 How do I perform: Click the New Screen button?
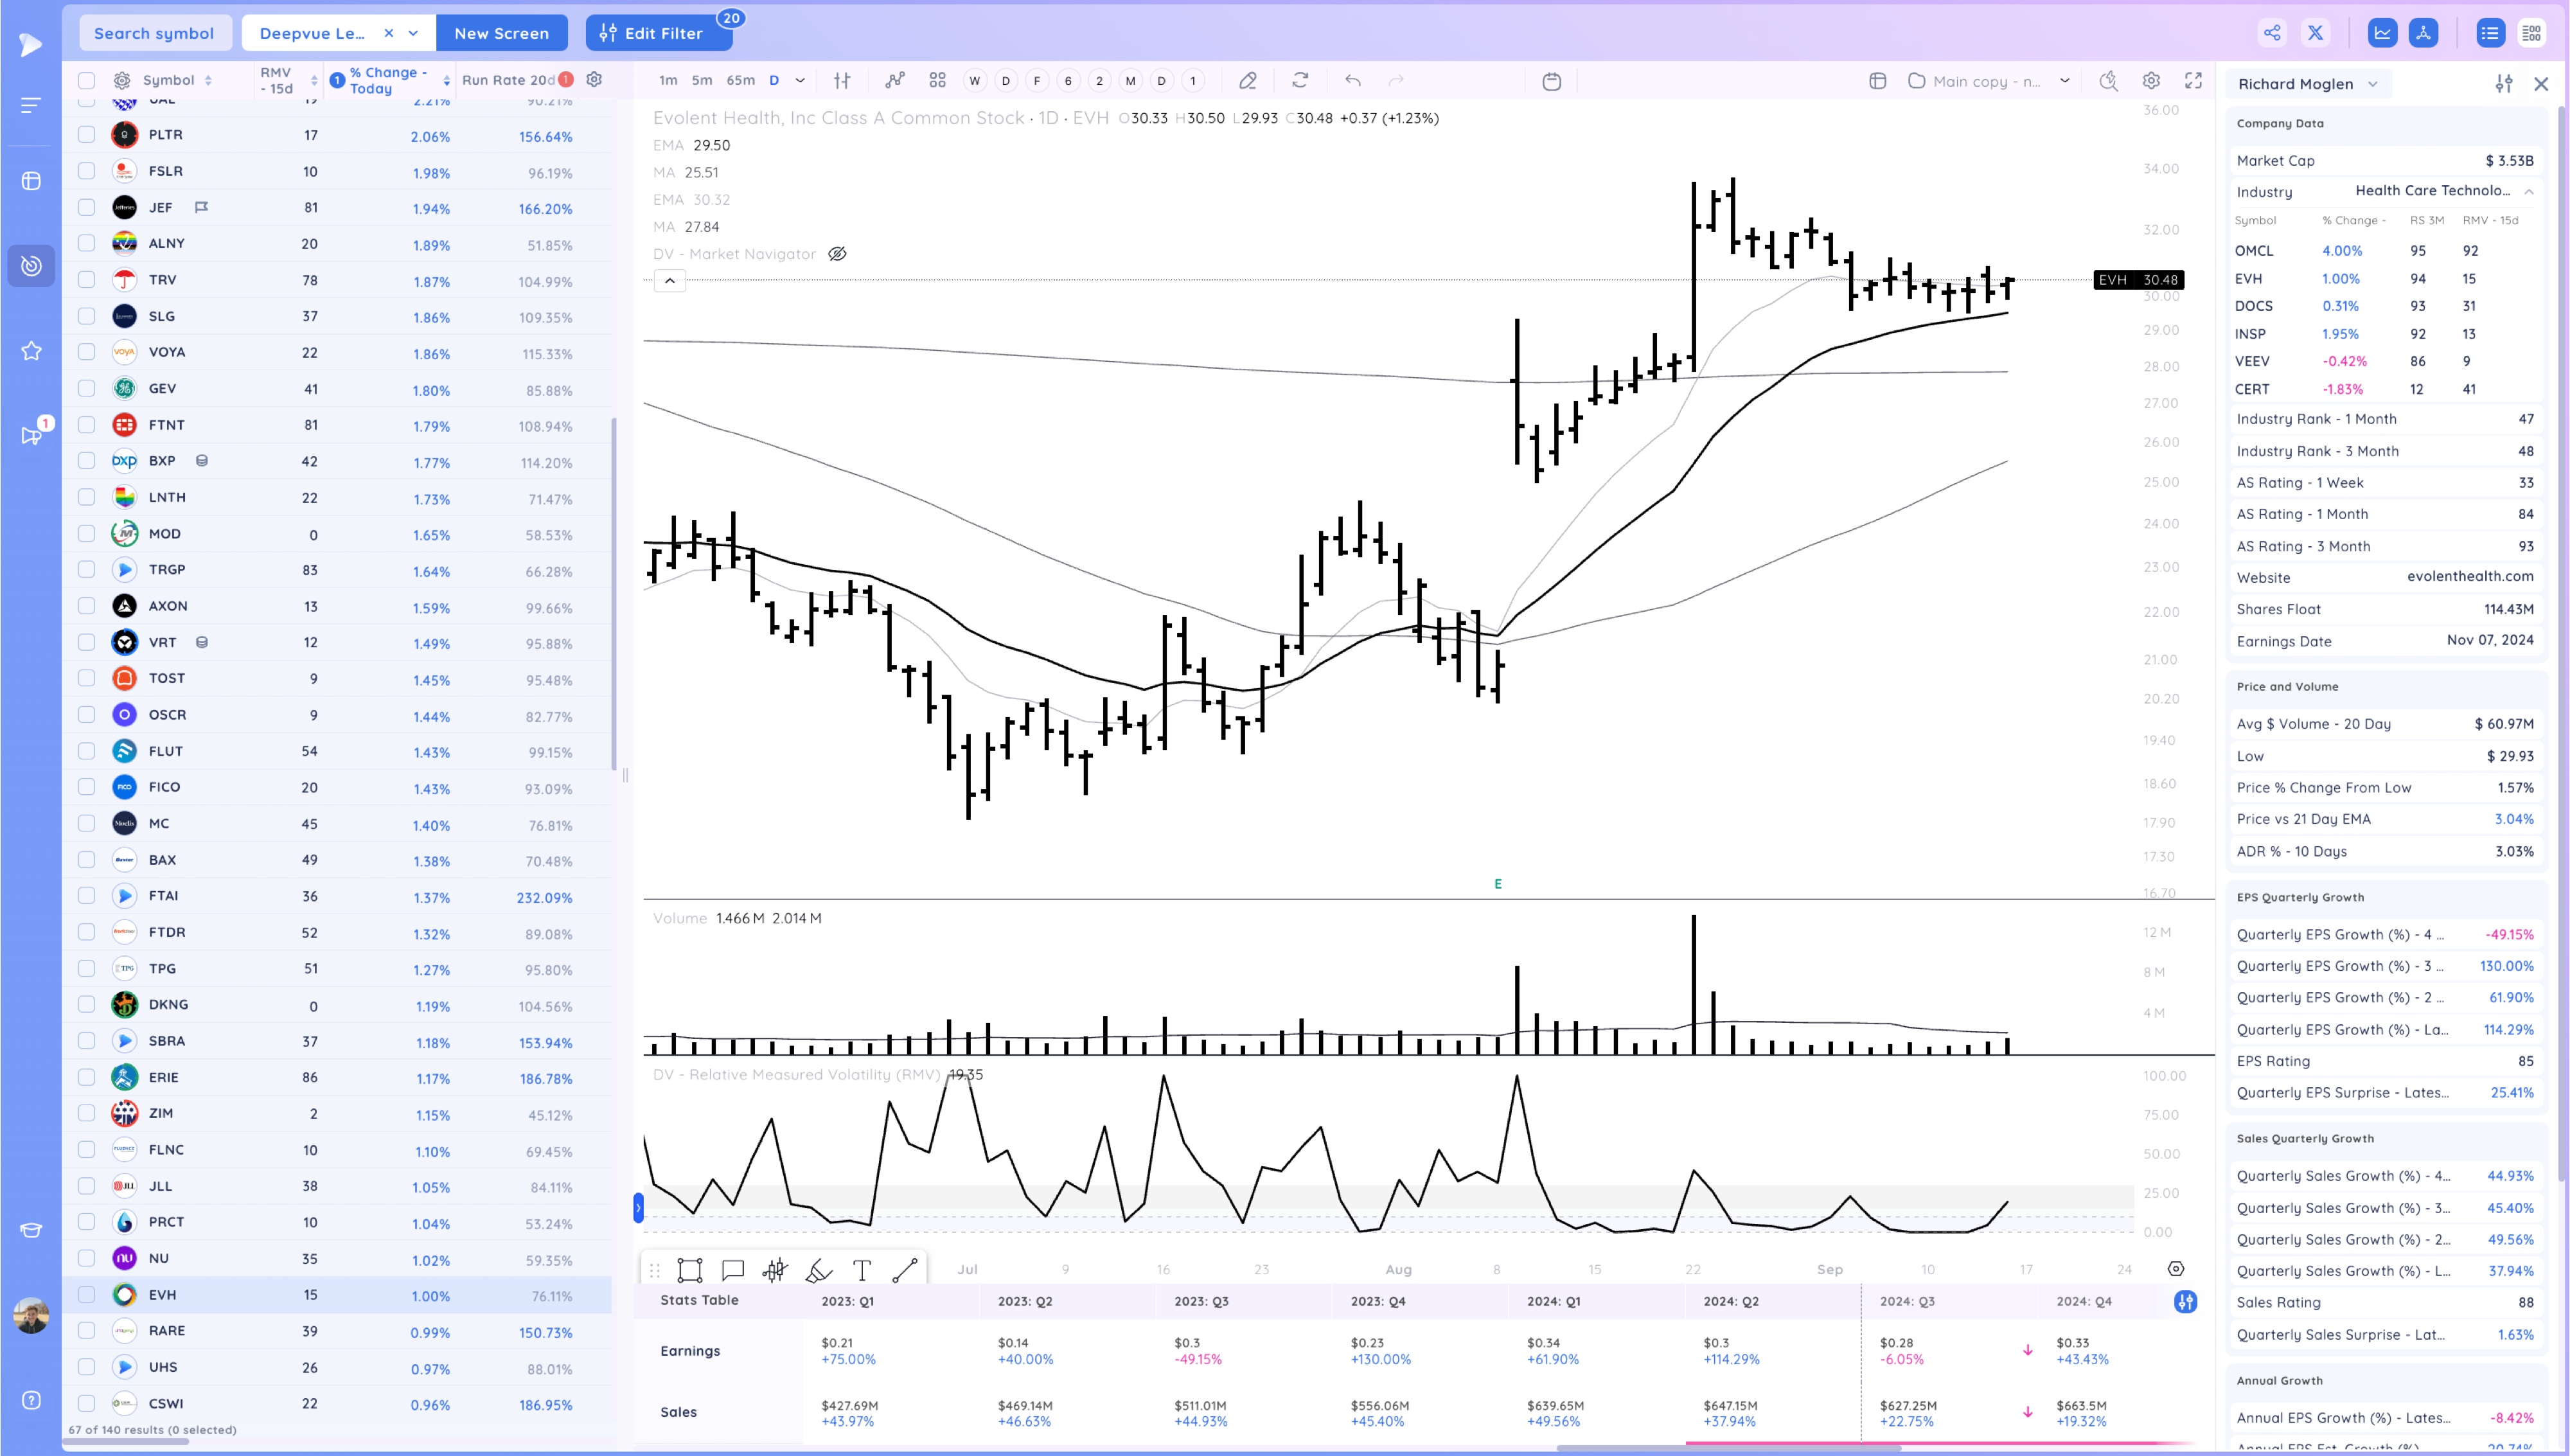click(501, 33)
